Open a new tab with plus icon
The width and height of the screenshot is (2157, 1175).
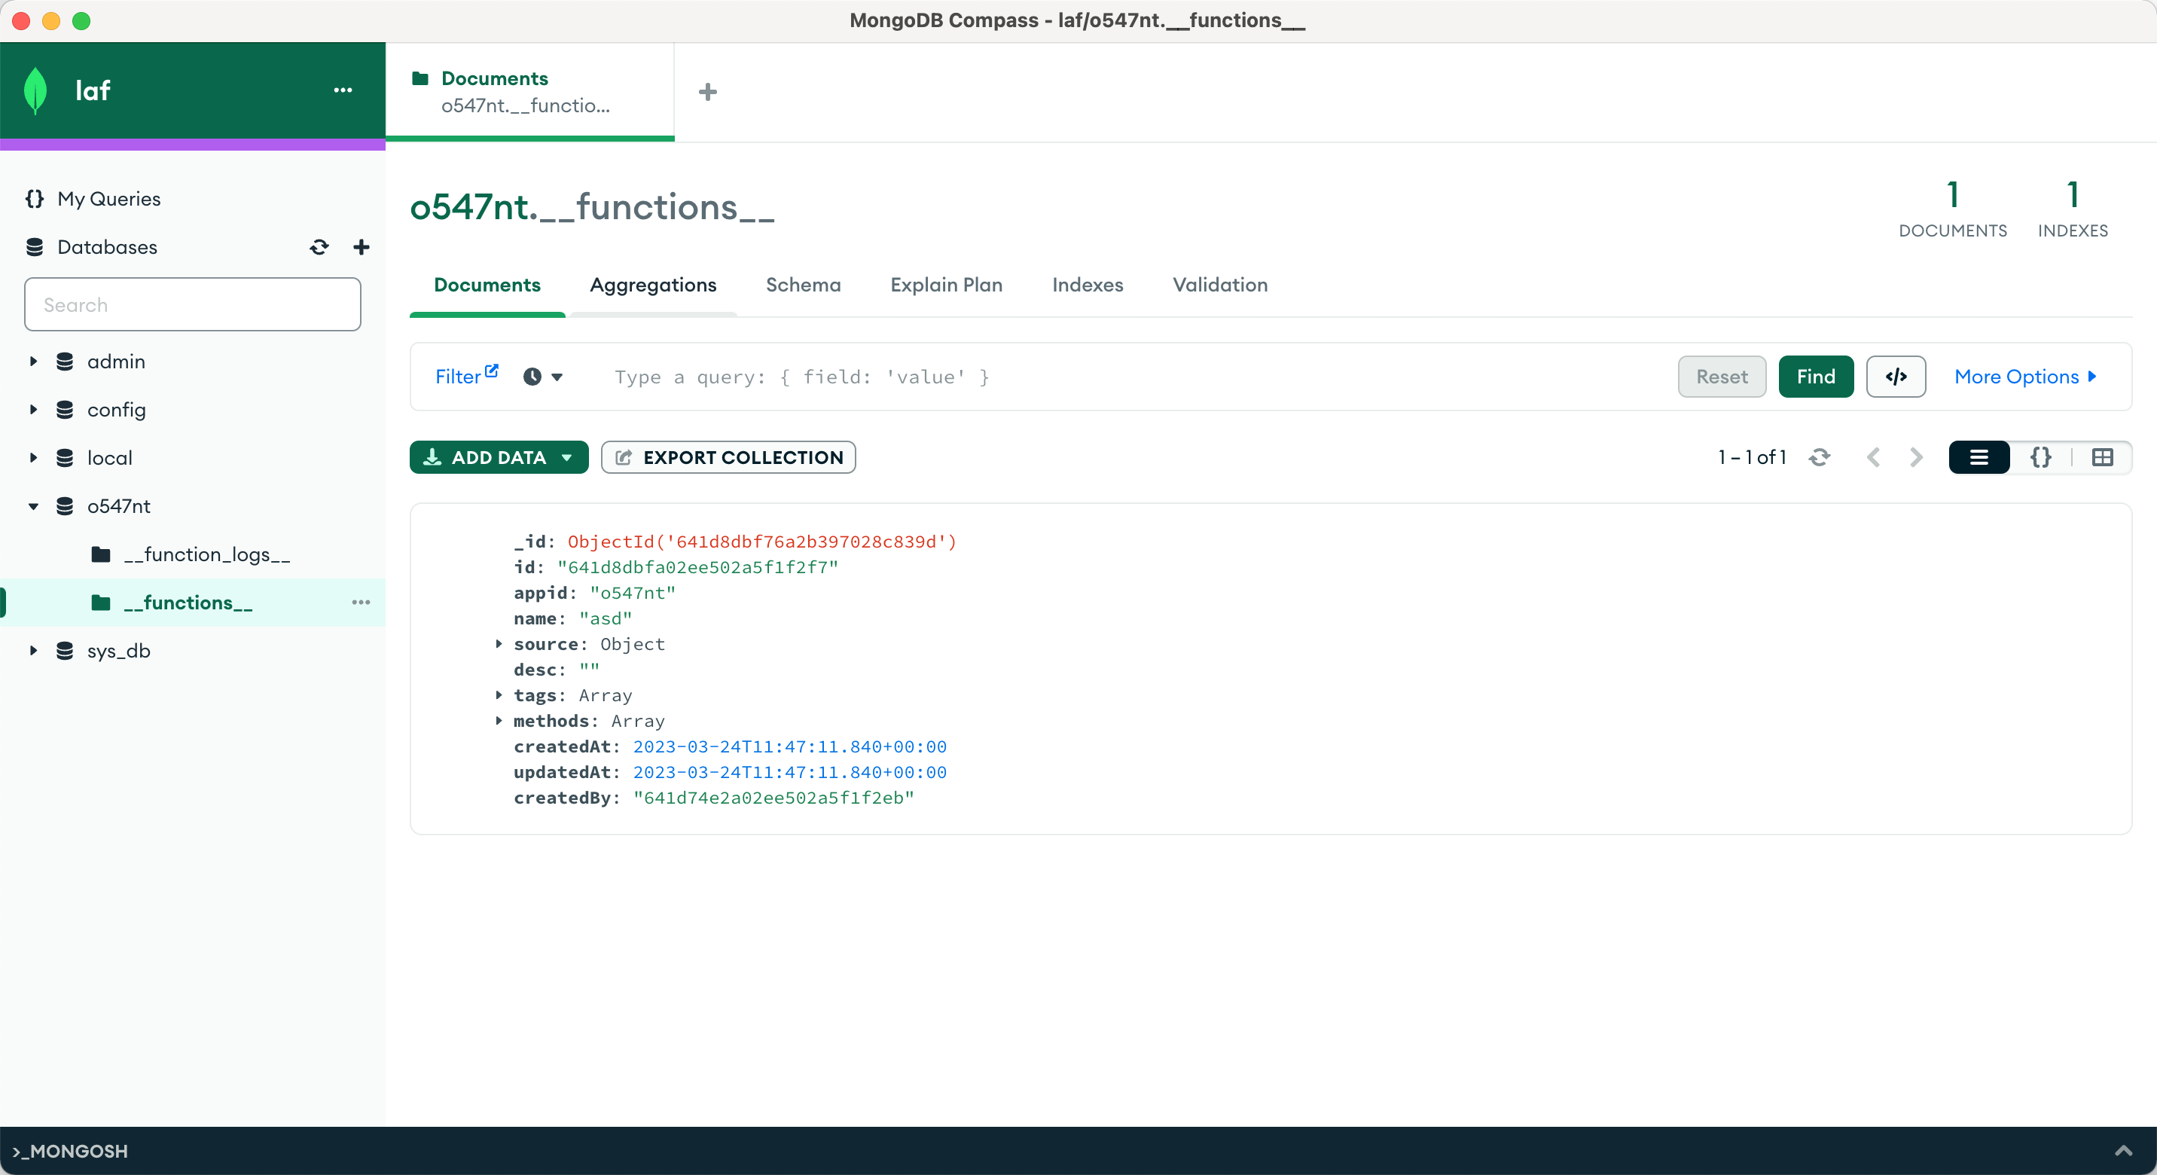[x=707, y=92]
